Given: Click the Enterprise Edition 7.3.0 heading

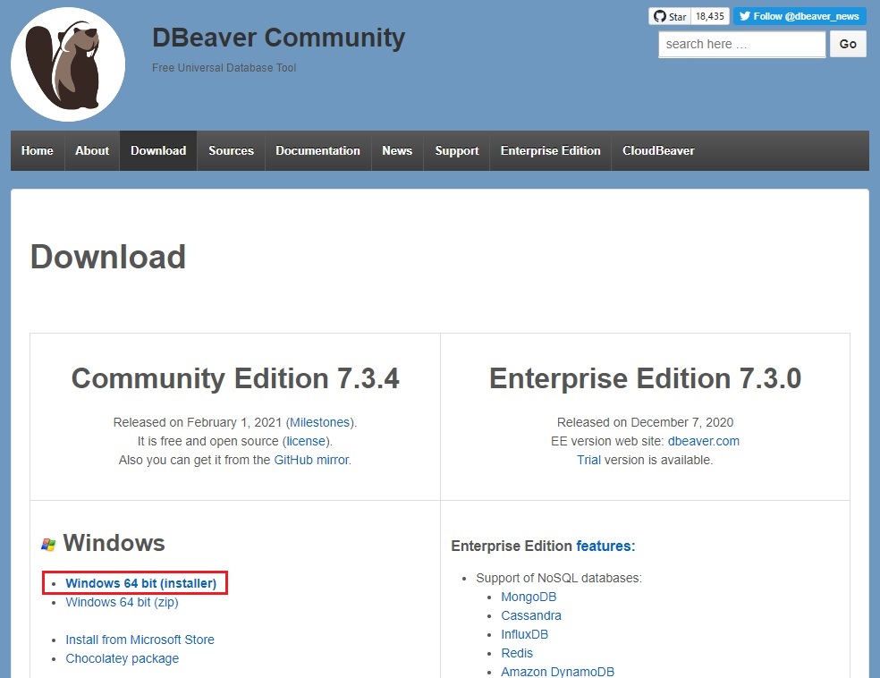Looking at the screenshot, I should (x=645, y=377).
